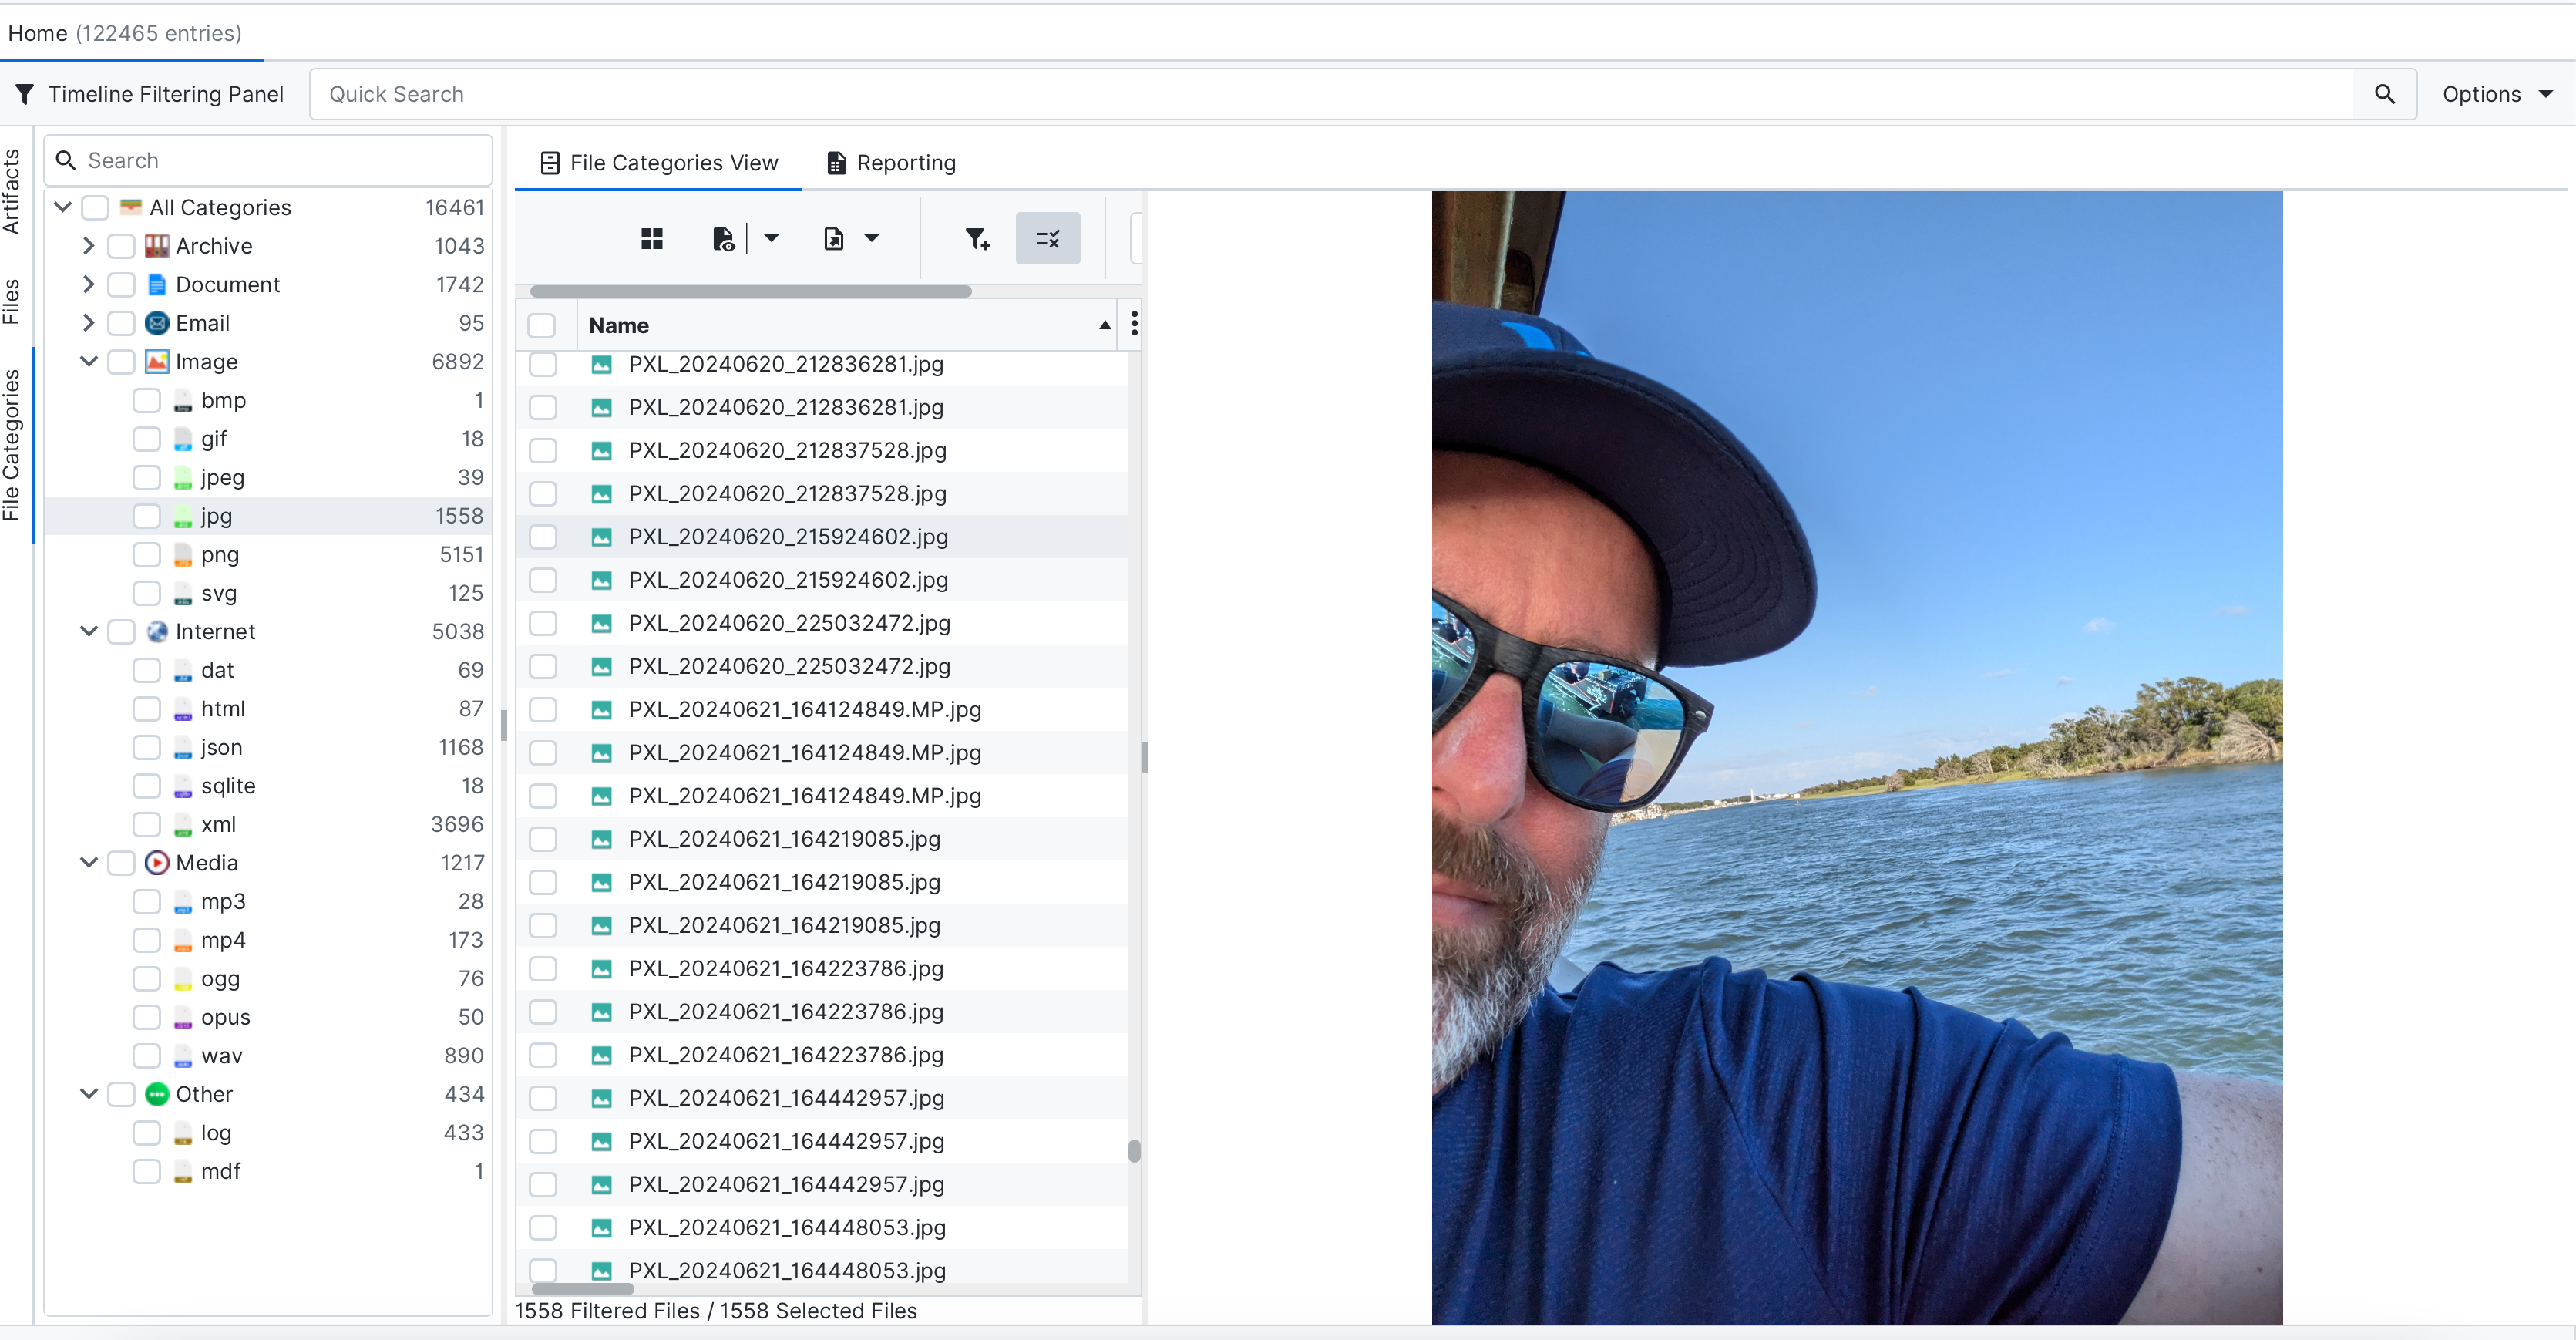Switch to the Reporting tab
This screenshot has width=2576, height=1340.
coord(891,163)
